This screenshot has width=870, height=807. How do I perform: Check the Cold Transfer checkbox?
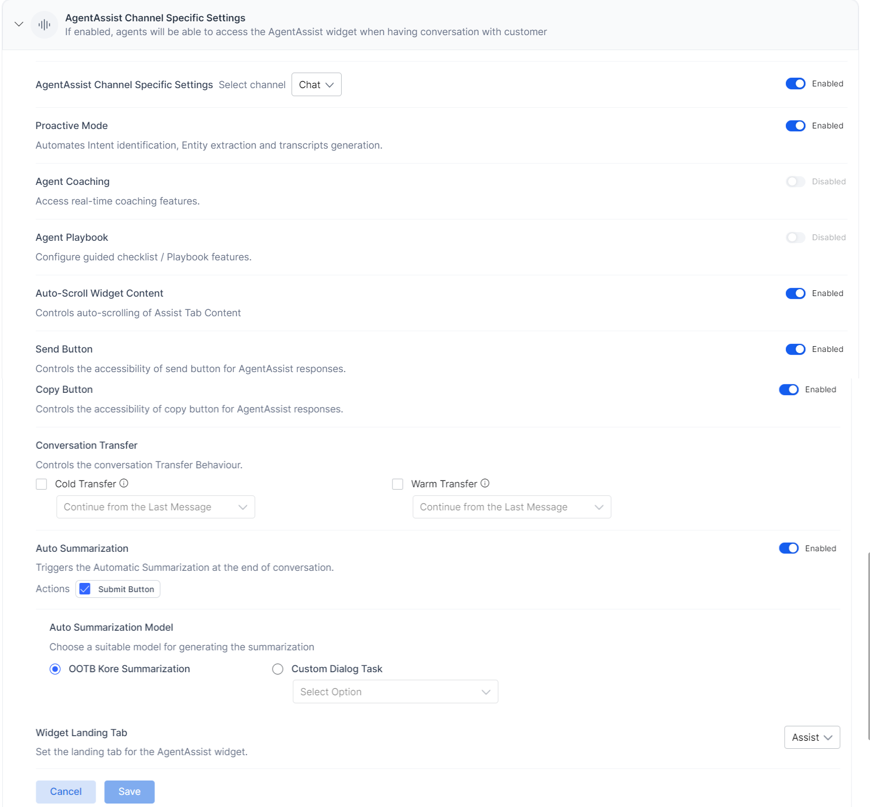[41, 484]
